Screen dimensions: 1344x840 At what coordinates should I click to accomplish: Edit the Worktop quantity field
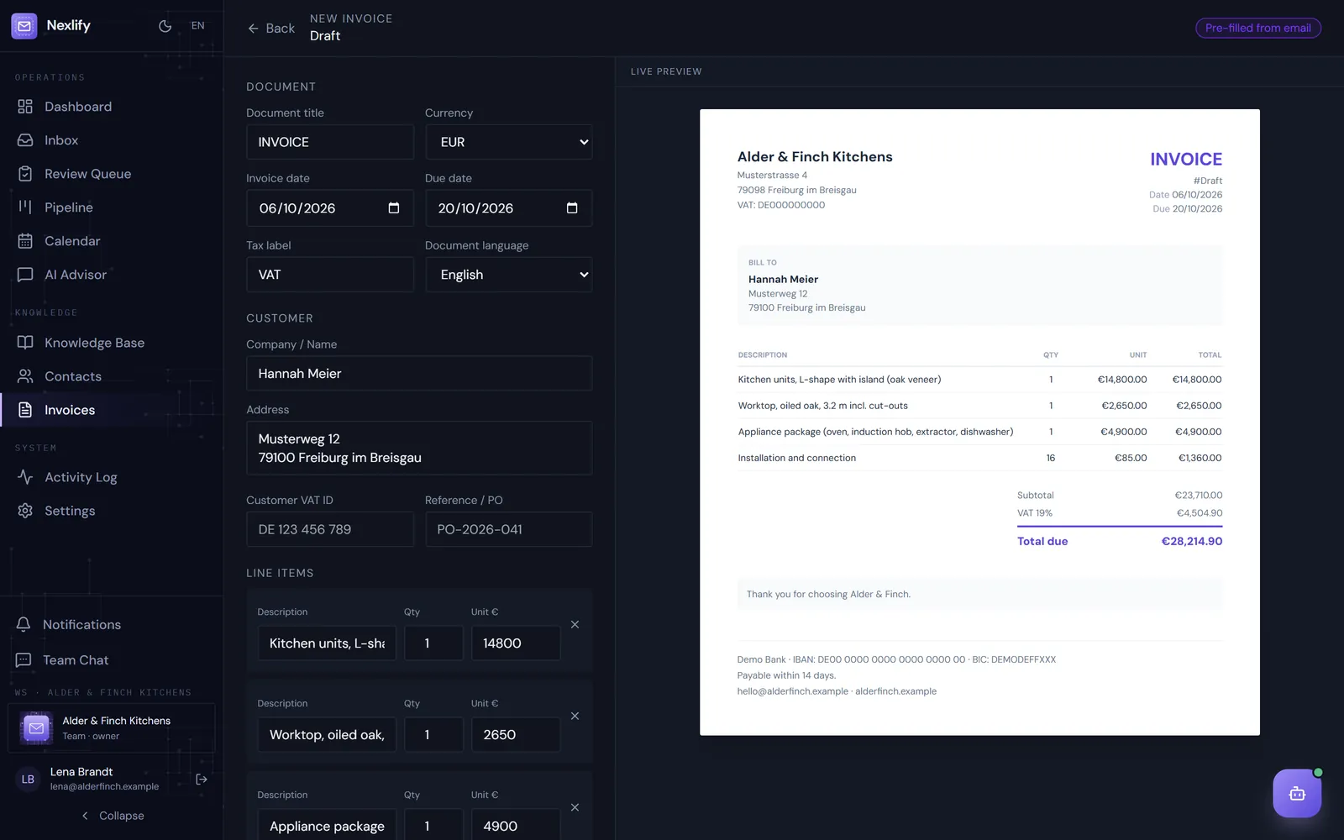click(x=433, y=735)
